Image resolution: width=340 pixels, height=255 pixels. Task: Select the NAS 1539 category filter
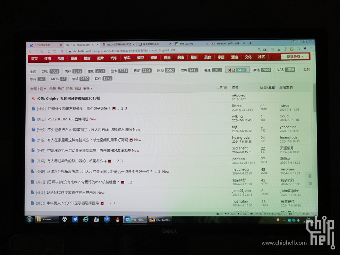click(286, 70)
